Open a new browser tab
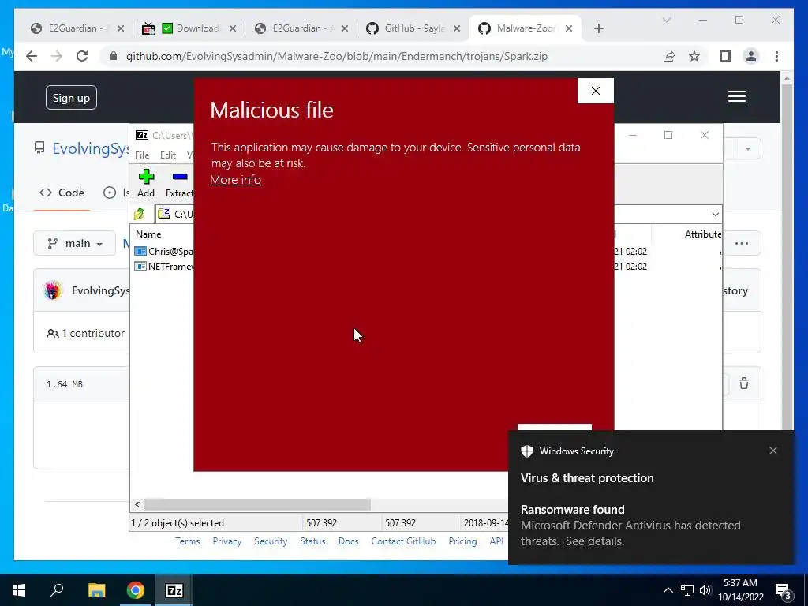This screenshot has width=808, height=606. (x=598, y=28)
